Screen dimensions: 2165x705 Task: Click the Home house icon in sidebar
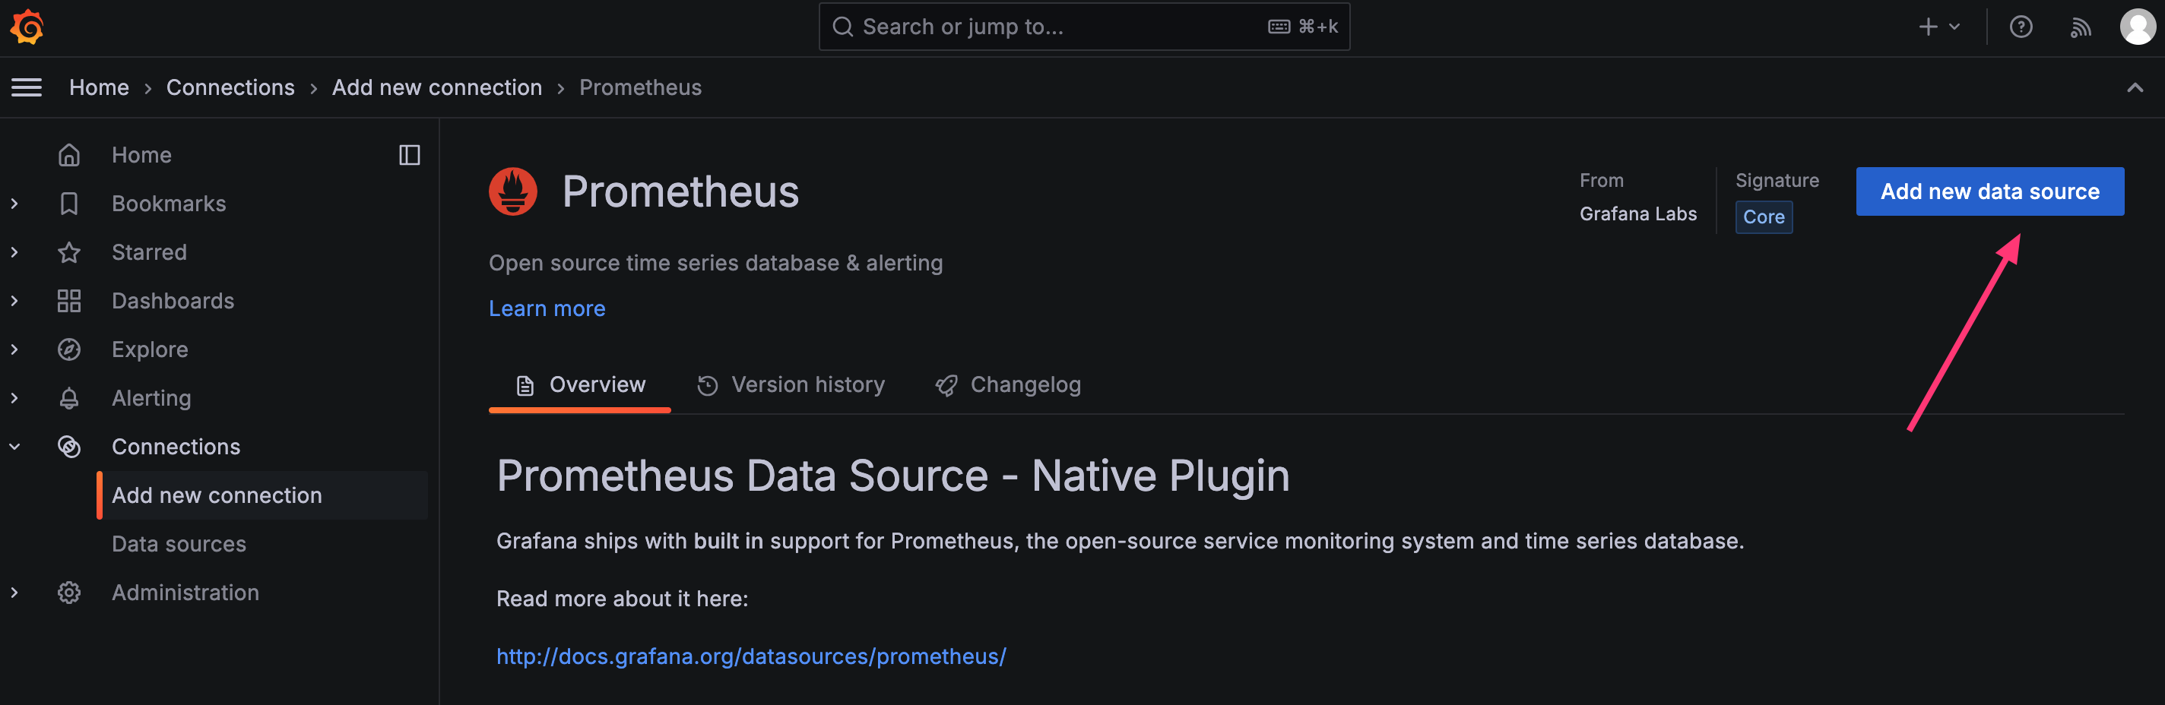69,156
